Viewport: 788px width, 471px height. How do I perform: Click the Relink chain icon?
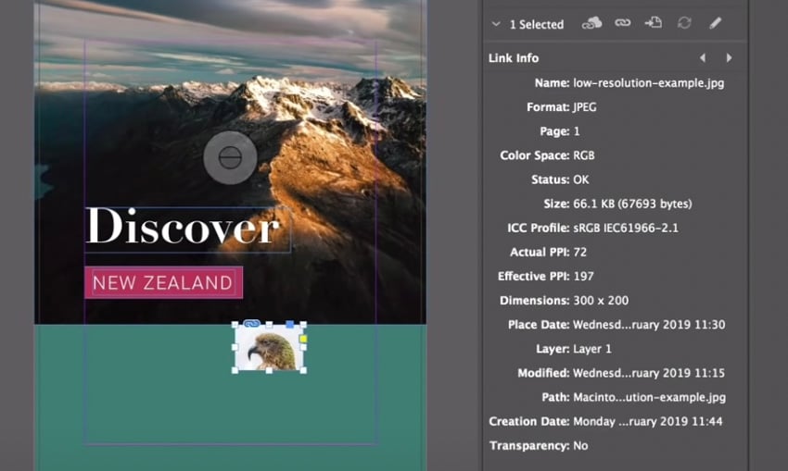622,23
